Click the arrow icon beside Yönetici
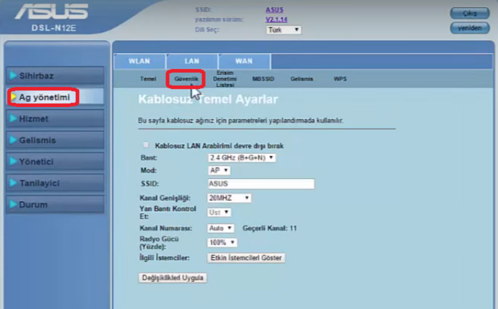 (x=13, y=161)
